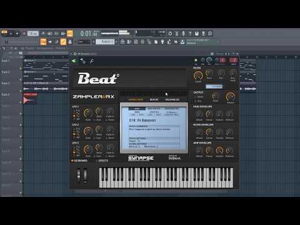Click the Play button in transport
300x225 pixels.
[x=11, y=33]
